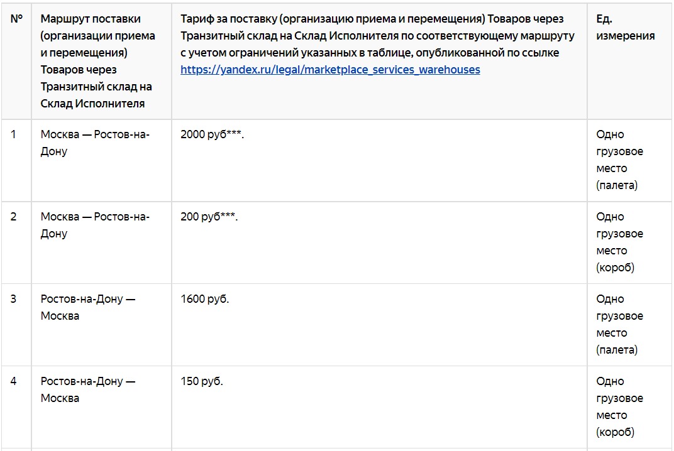Open the yandex.ru marketplace_services_warehouses link
Screen dimensions: 674x451
(x=330, y=70)
